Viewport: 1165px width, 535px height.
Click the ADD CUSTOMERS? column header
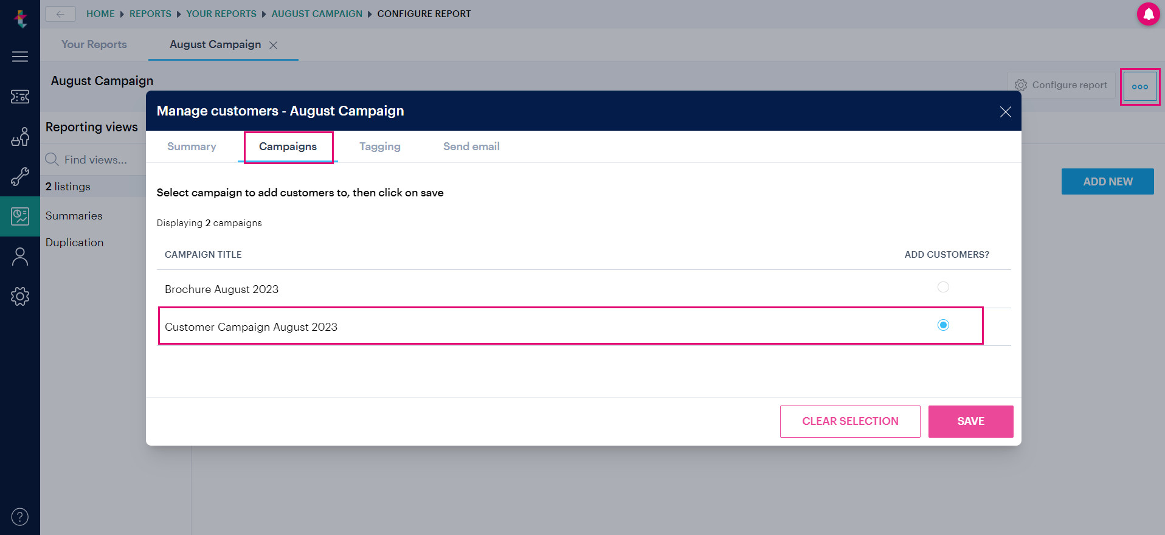pos(947,255)
